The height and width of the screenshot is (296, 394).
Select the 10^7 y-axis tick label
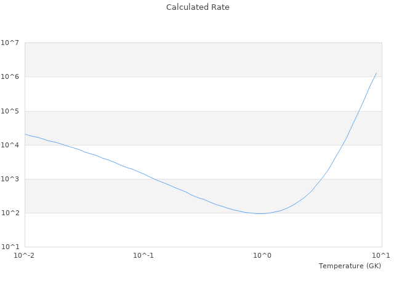tap(10, 43)
